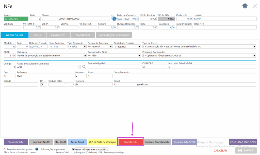Switch to the ITENS tab
Screen dimensions: 260x155
(x=37, y=35)
